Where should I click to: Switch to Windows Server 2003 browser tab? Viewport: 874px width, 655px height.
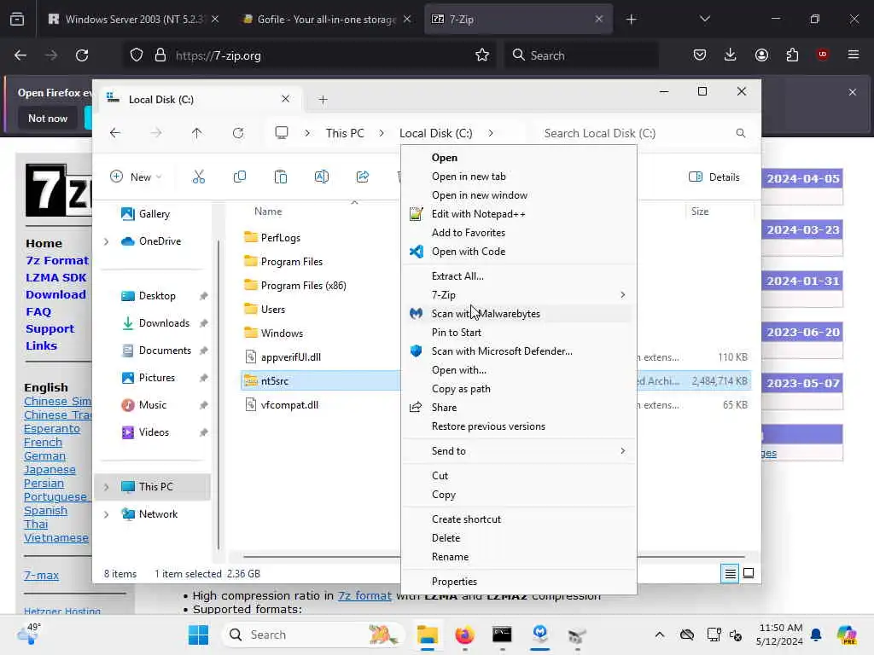[x=132, y=19]
